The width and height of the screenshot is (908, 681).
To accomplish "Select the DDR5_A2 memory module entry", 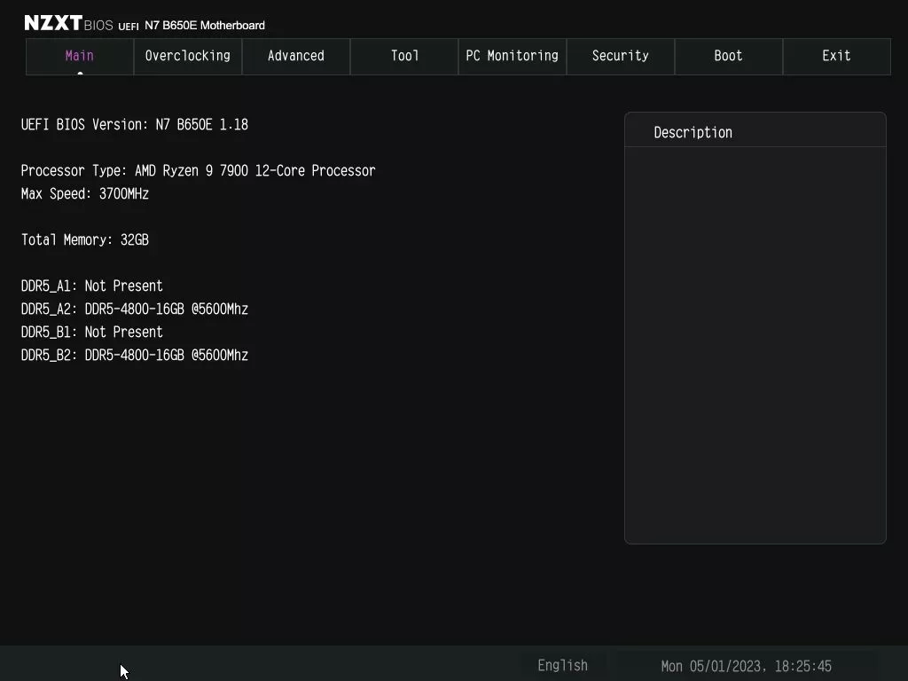I will [x=135, y=309].
